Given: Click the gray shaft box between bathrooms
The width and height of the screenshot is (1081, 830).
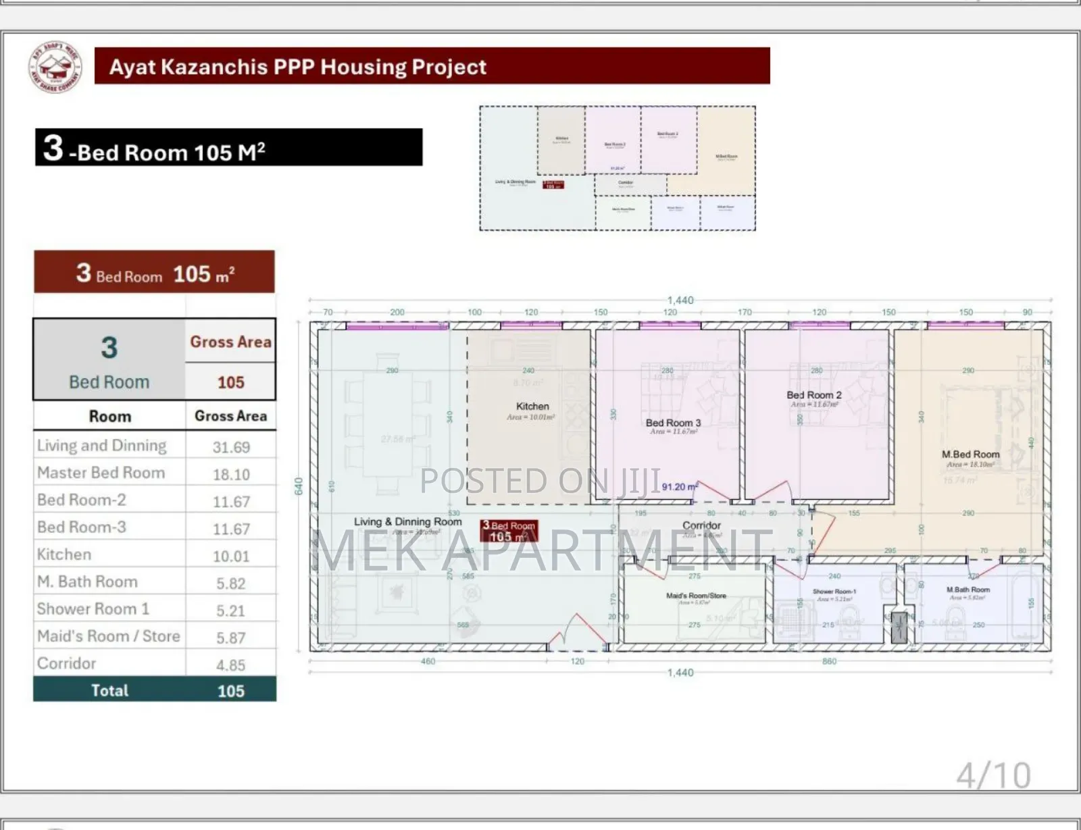Looking at the screenshot, I should pos(899,627).
